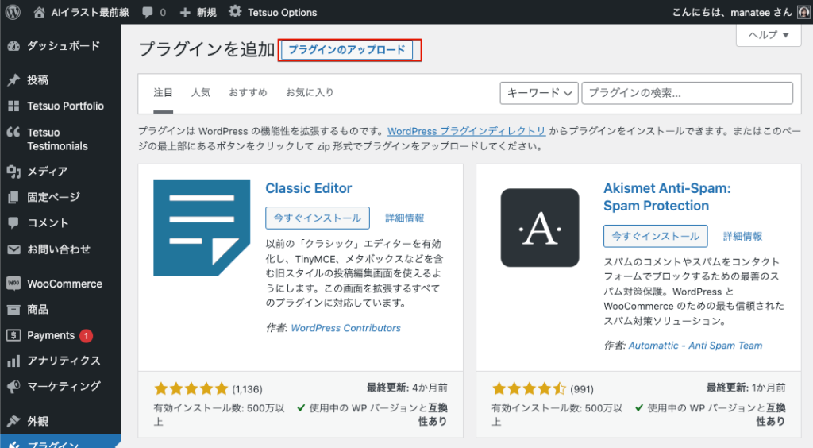813x448 pixels.
Task: Open the 新規 new content menu
Action: tap(198, 13)
